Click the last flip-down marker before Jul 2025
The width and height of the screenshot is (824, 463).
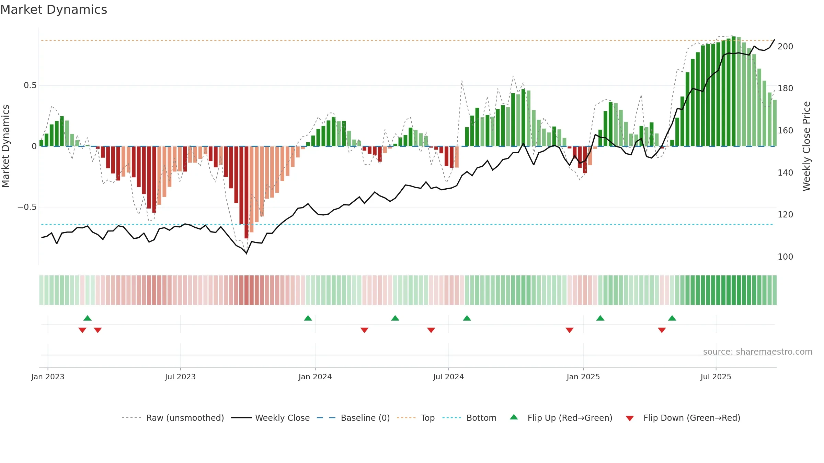pyautogui.click(x=662, y=330)
